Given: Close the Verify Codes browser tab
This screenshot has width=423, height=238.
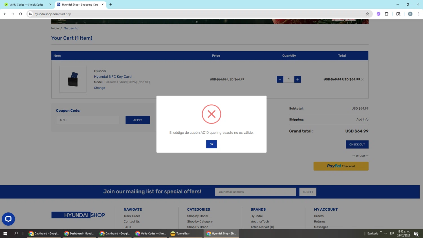Looking at the screenshot, I should [50, 5].
